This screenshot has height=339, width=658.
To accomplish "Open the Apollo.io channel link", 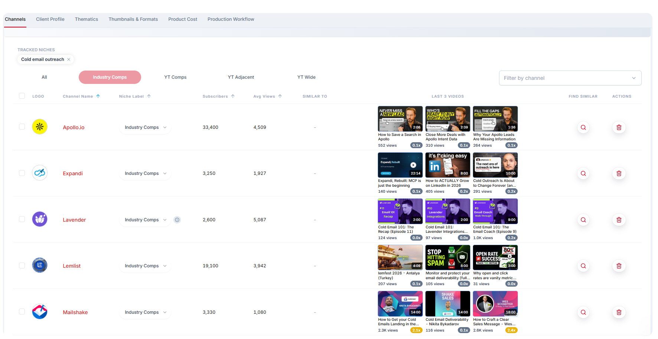I will [x=74, y=127].
